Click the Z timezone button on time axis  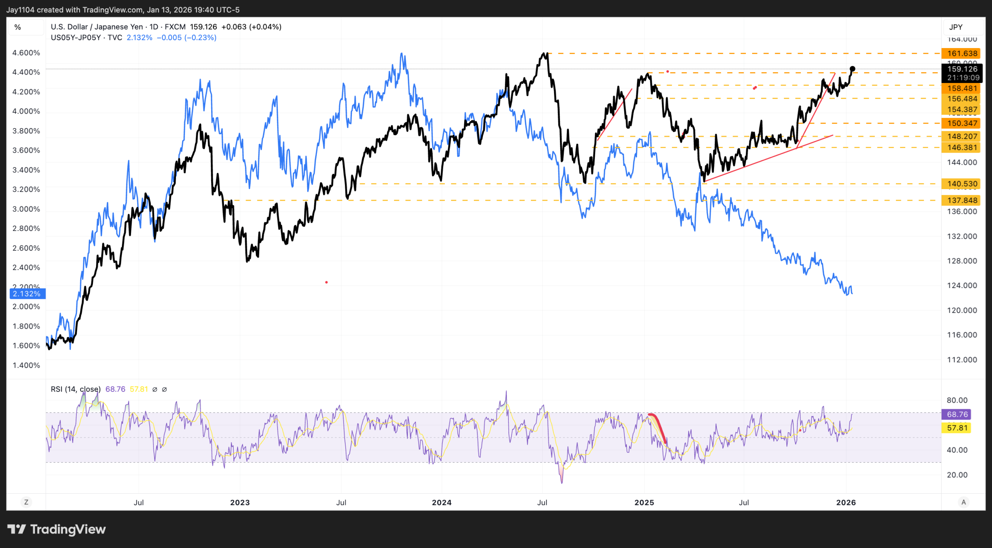[26, 502]
